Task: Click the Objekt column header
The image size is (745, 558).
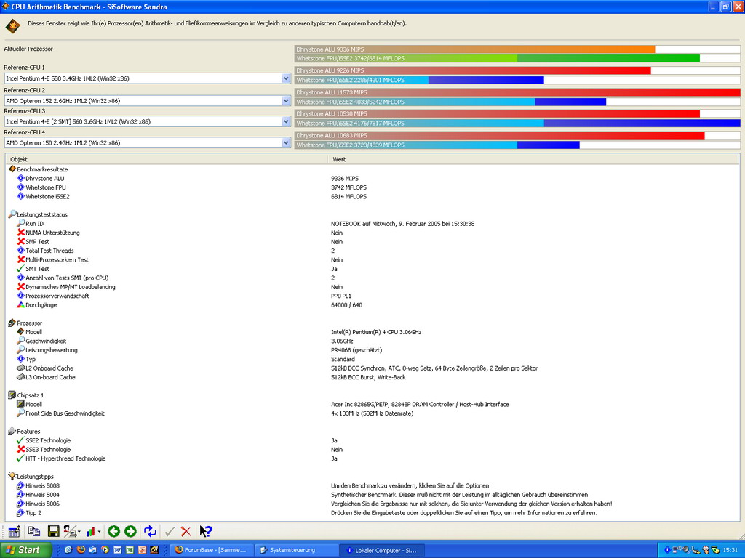Action: point(167,159)
